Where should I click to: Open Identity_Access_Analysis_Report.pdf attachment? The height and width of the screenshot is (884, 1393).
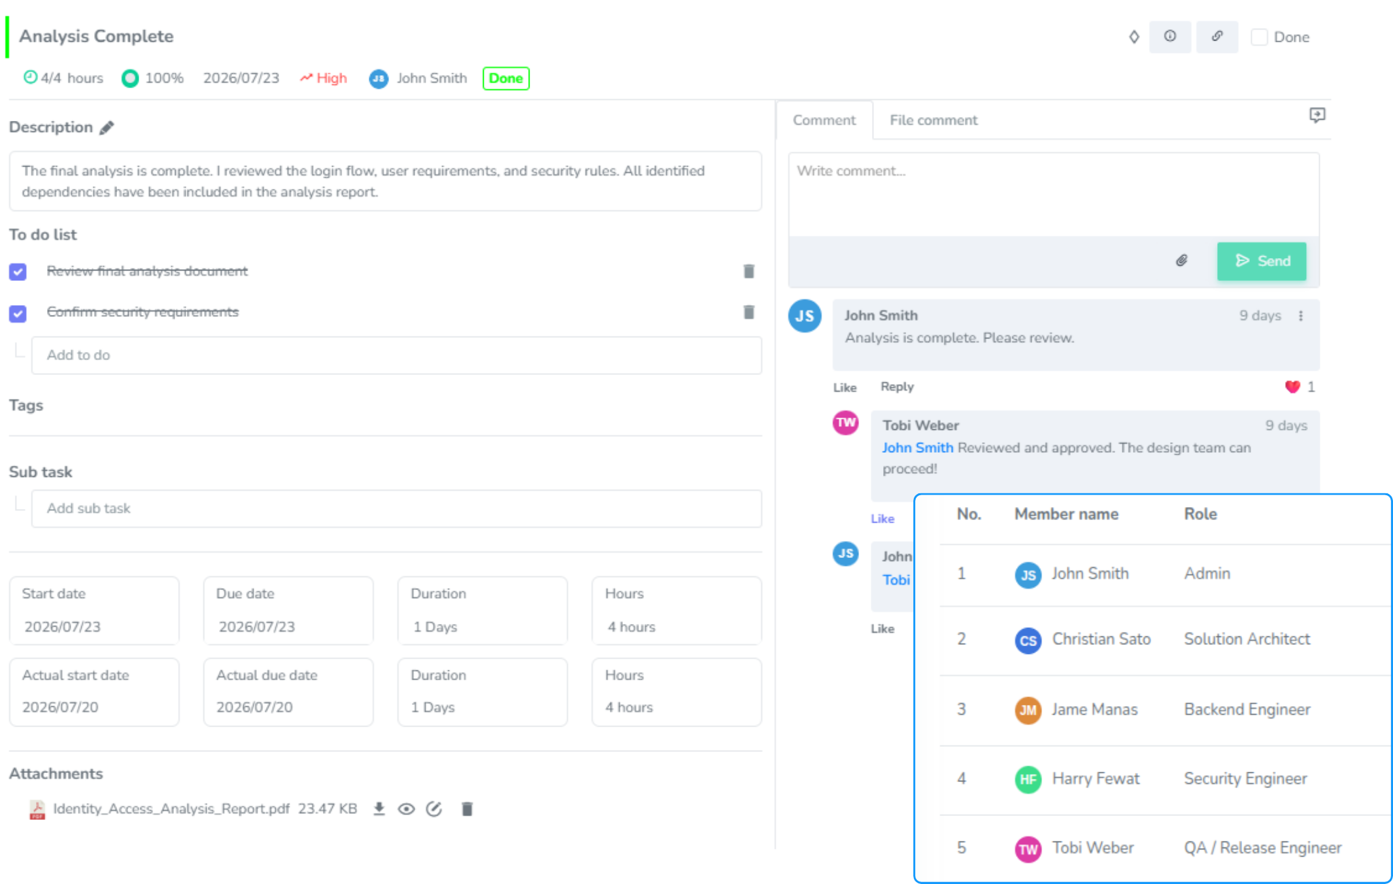(171, 809)
